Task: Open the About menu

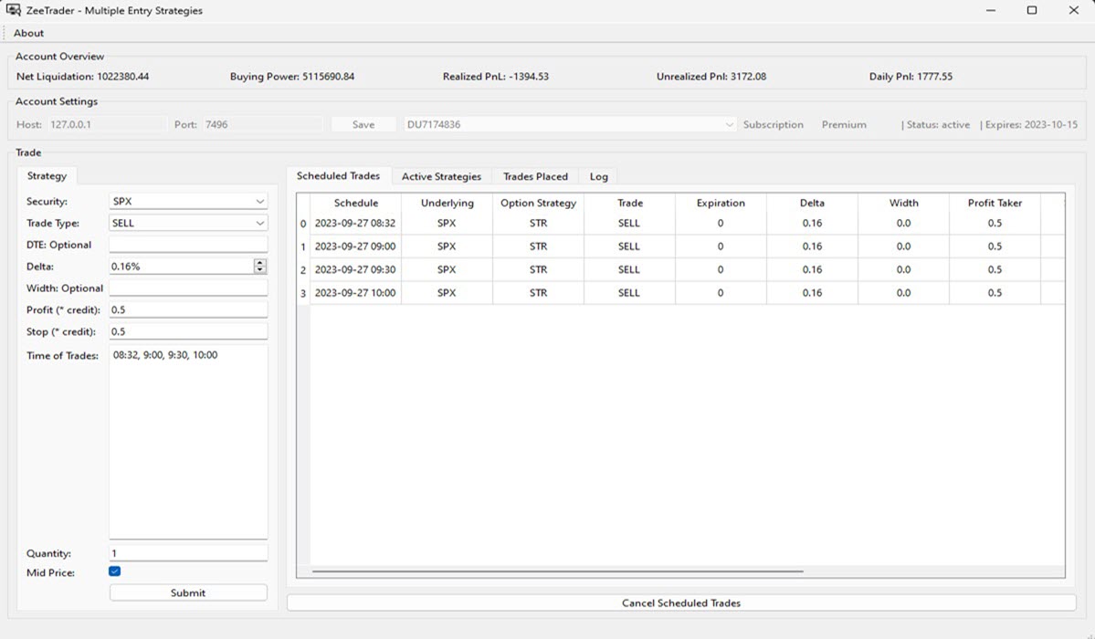Action: [28, 33]
